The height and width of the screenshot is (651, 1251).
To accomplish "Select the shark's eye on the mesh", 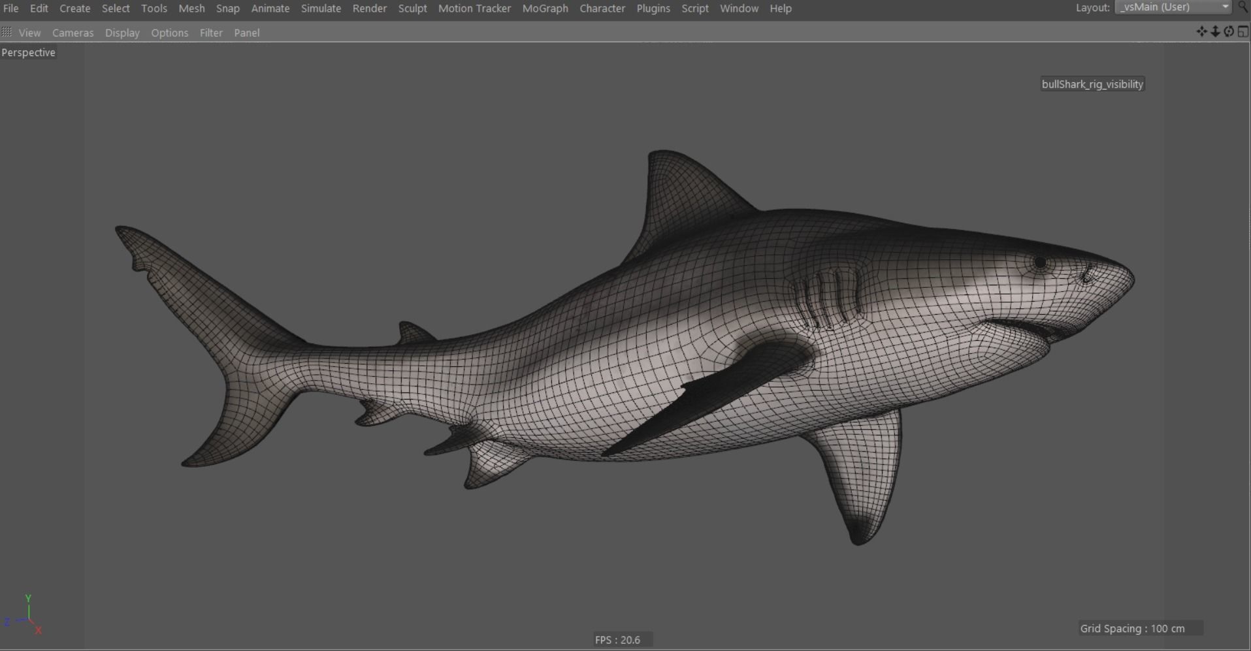I will click(1040, 263).
